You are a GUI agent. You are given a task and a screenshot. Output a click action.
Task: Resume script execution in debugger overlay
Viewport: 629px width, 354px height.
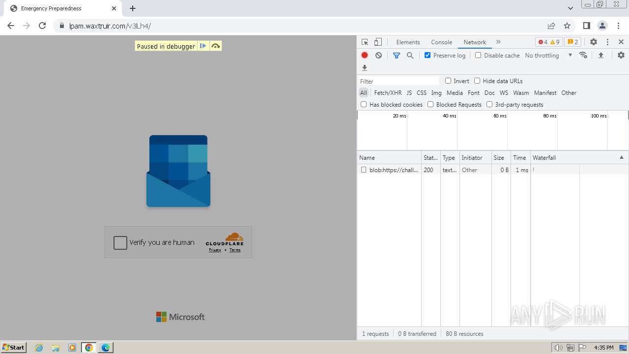pyautogui.click(x=203, y=46)
